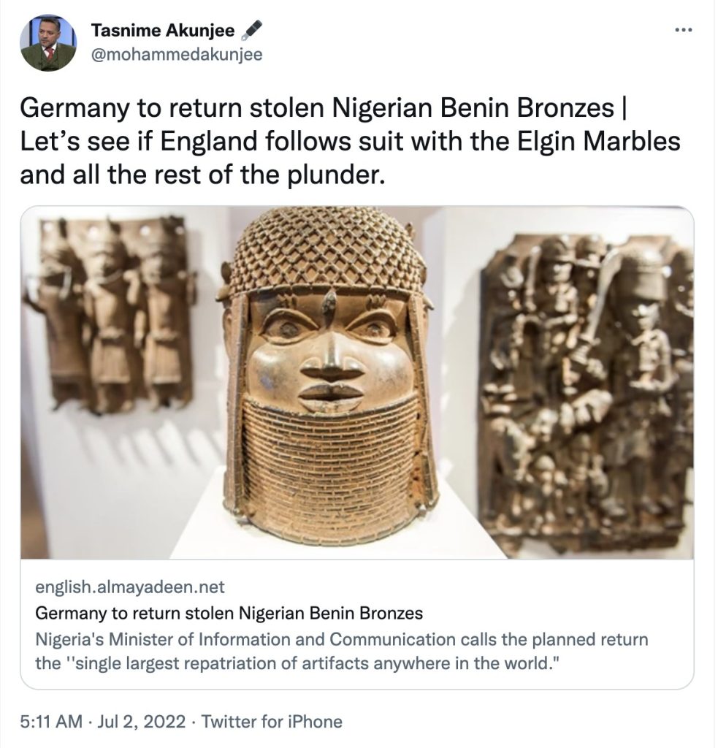This screenshot has width=718, height=748.
Task: Click the "Twitter for iPhone" source label
Action: pos(271,722)
